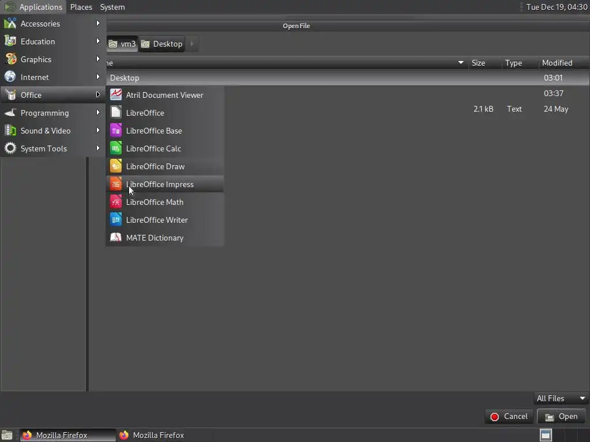The image size is (590, 442).
Task: Click the clock showing Tue Dec 19, 04:30
Action: [557, 7]
